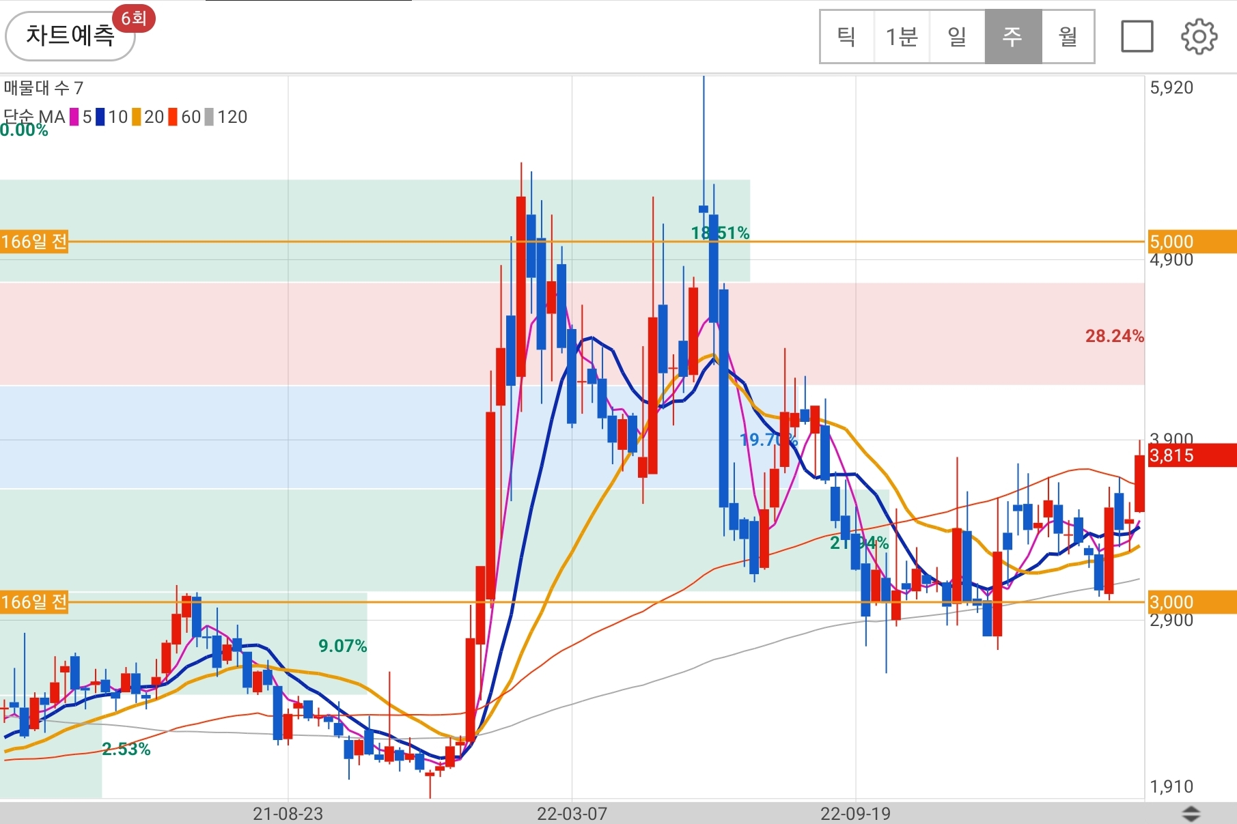Click the blue MA 10 color swatch
Viewport: 1237px width, 824px height.
click(100, 117)
